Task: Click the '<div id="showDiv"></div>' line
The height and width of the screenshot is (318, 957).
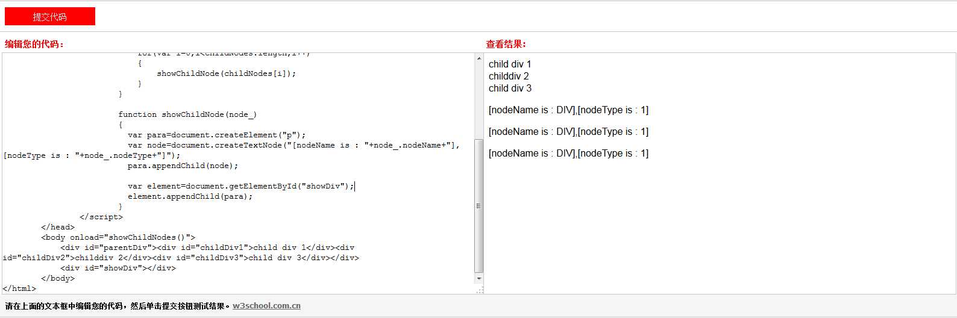Action: (118, 268)
